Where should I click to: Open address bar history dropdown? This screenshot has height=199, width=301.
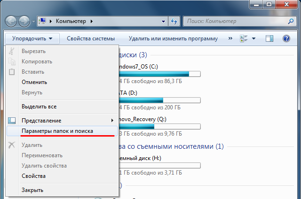[x=163, y=22]
